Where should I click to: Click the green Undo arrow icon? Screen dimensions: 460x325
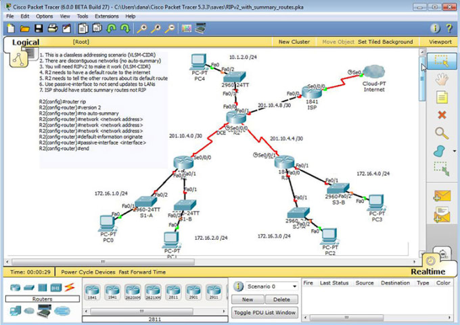pos(111,28)
